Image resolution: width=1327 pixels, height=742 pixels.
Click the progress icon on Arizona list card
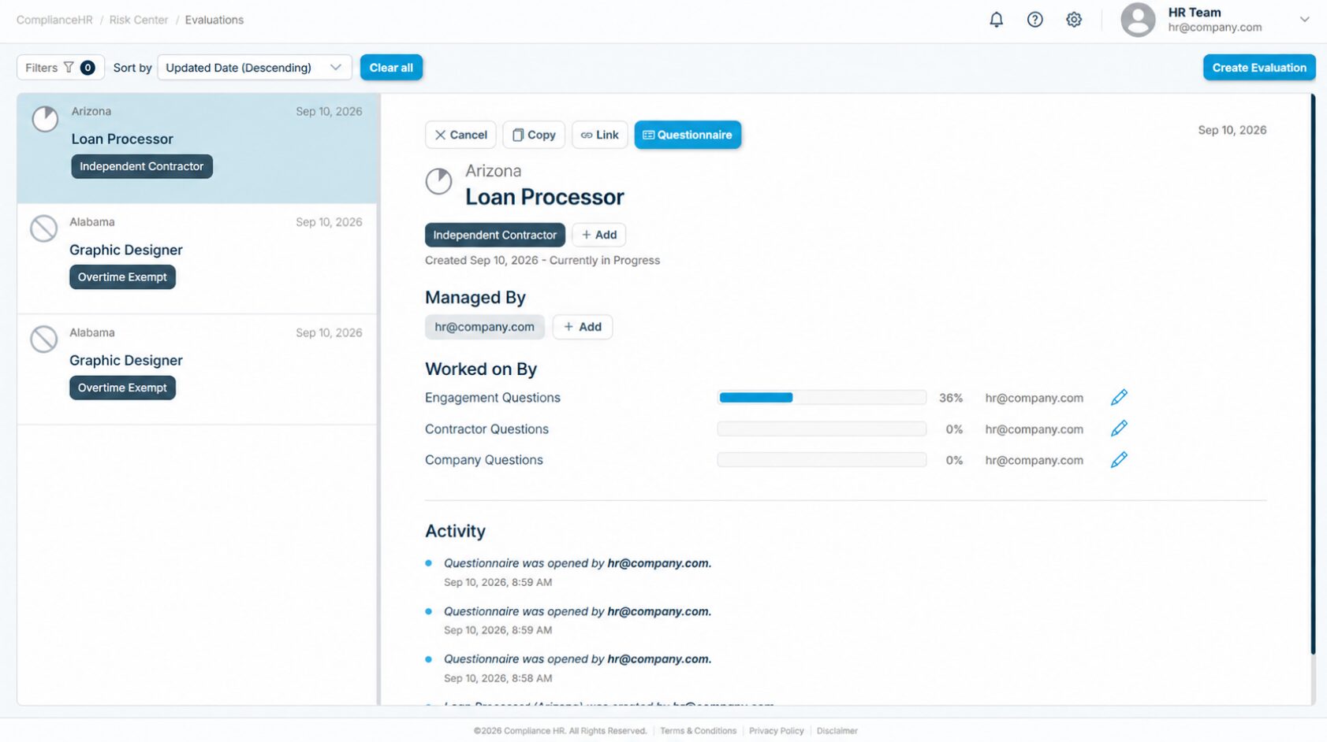[45, 119]
